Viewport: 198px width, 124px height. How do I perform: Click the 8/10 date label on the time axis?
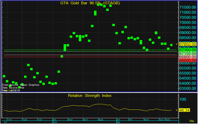pyautogui.click(x=70, y=119)
